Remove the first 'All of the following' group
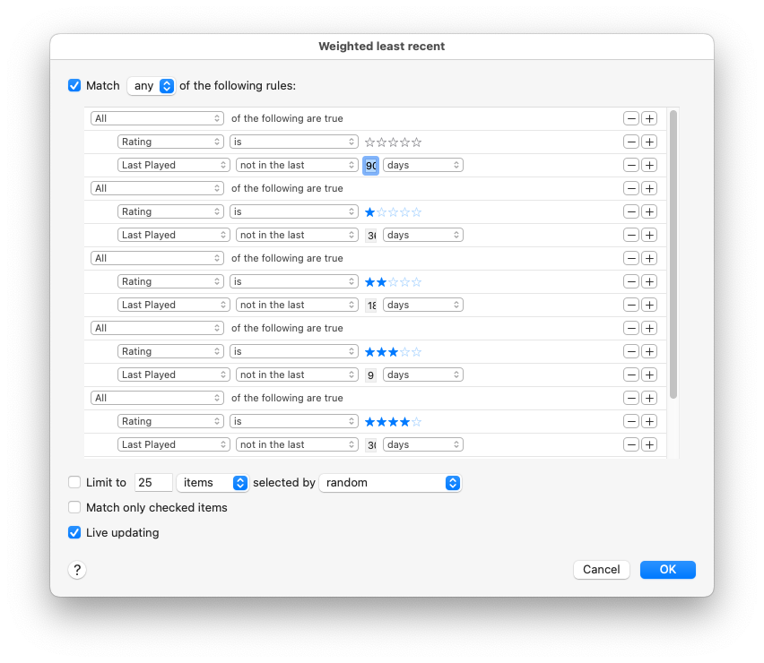 coord(631,118)
